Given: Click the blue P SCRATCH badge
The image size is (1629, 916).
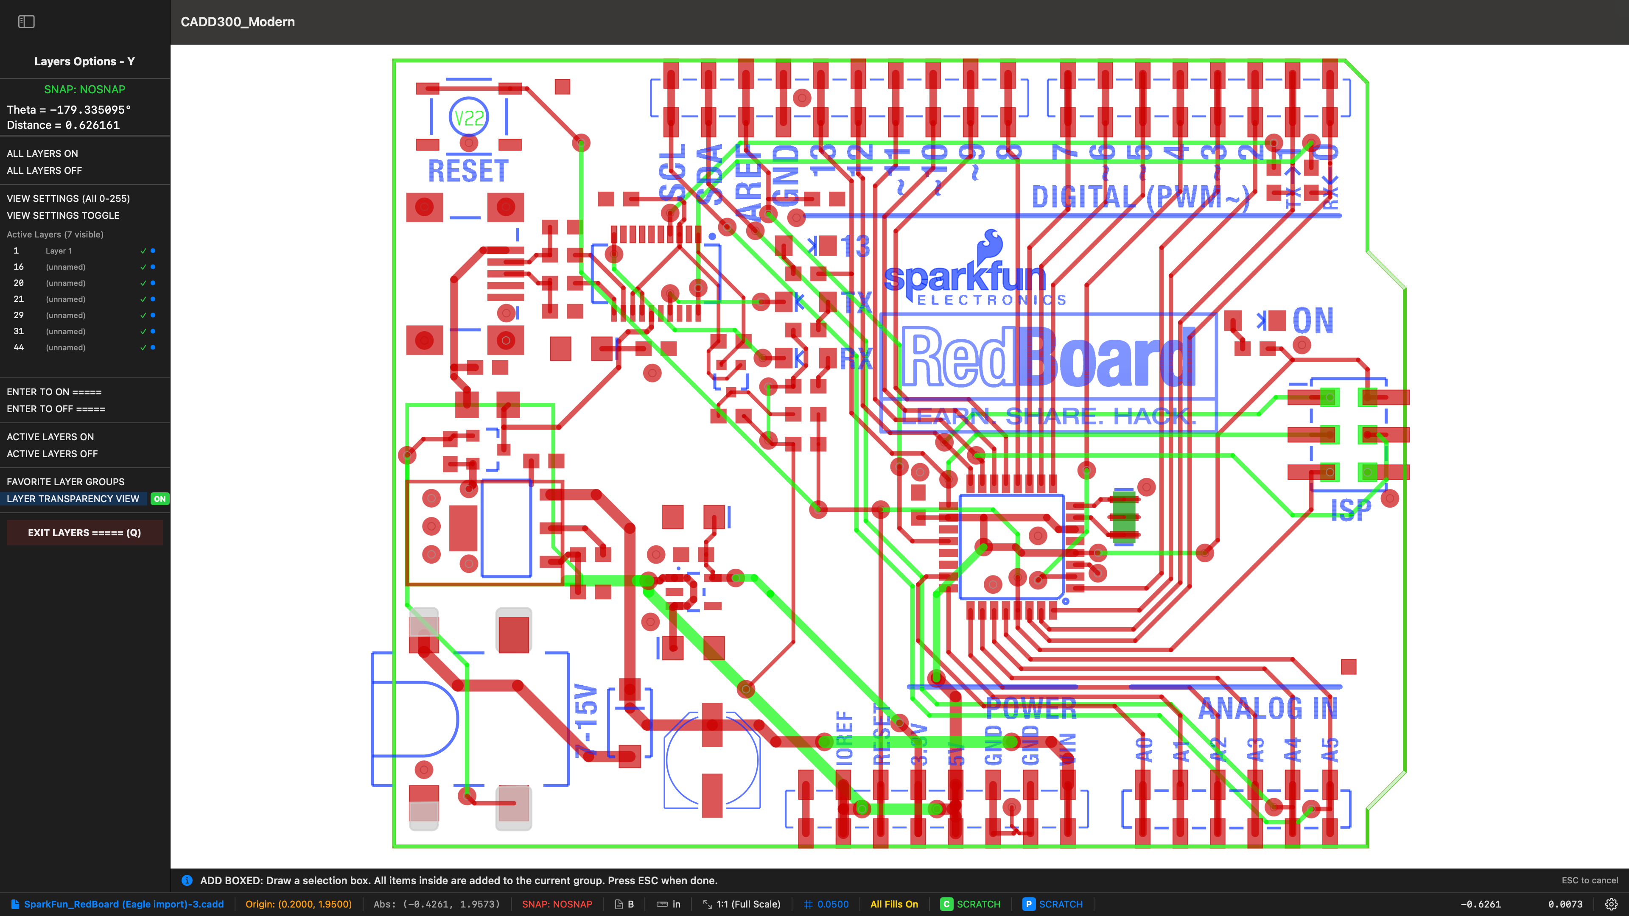Looking at the screenshot, I should [1029, 904].
